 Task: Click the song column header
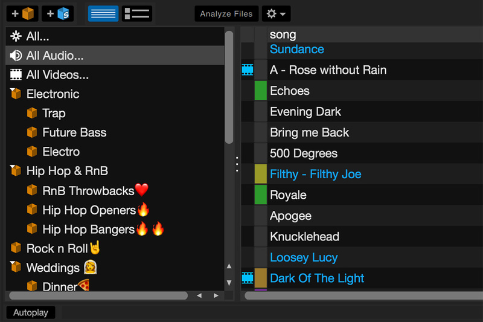pyautogui.click(x=283, y=35)
